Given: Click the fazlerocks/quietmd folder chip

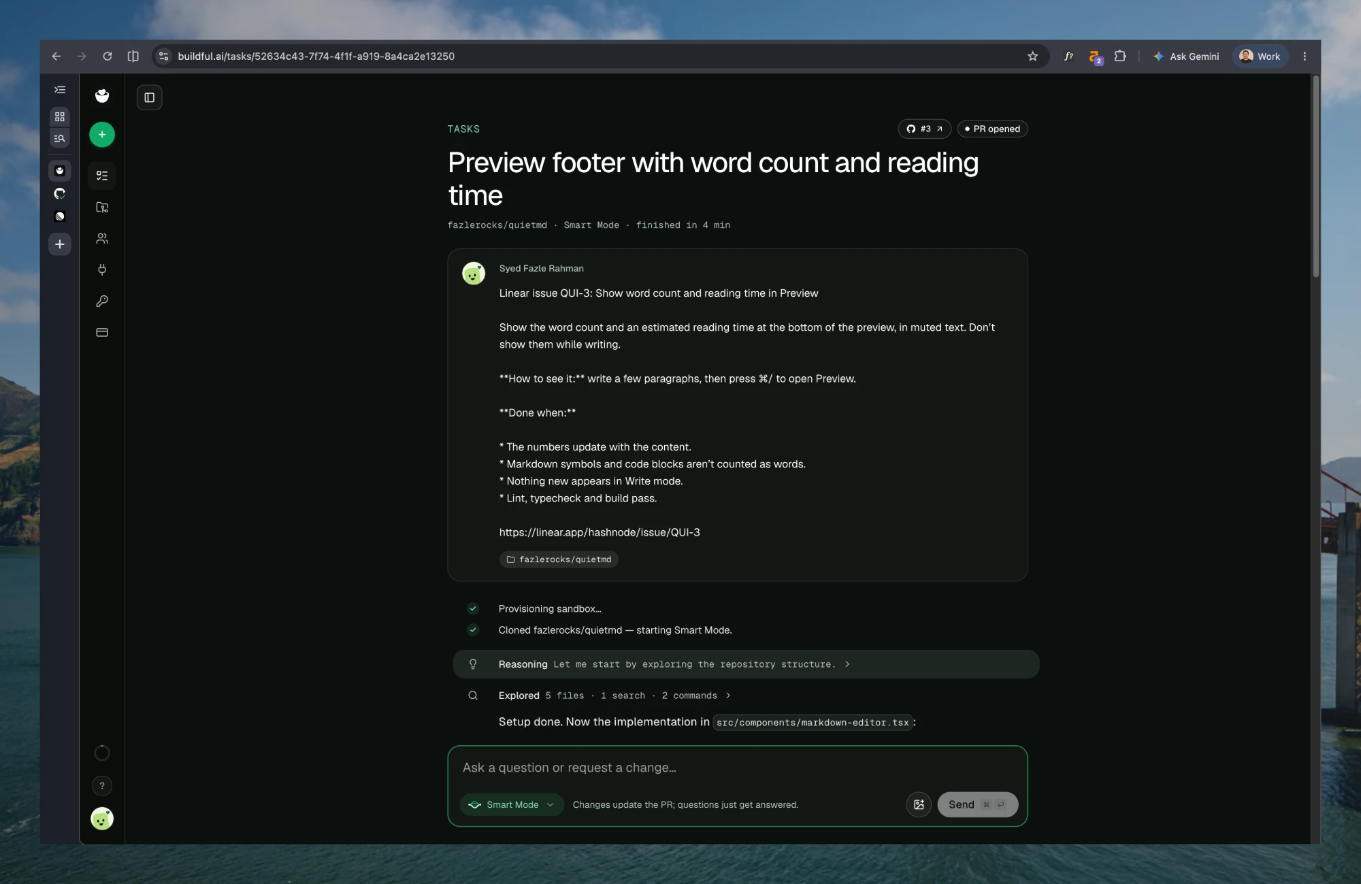Looking at the screenshot, I should [559, 559].
